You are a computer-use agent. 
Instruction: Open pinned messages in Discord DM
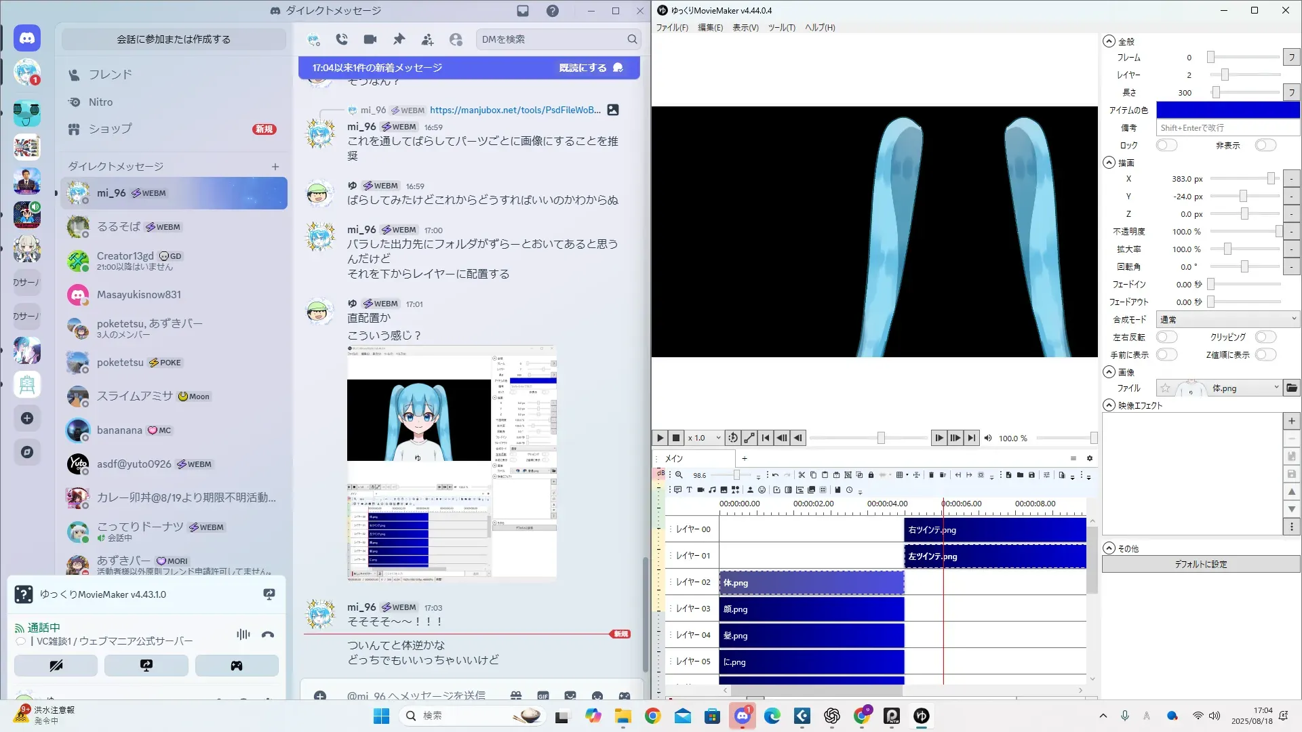point(399,39)
